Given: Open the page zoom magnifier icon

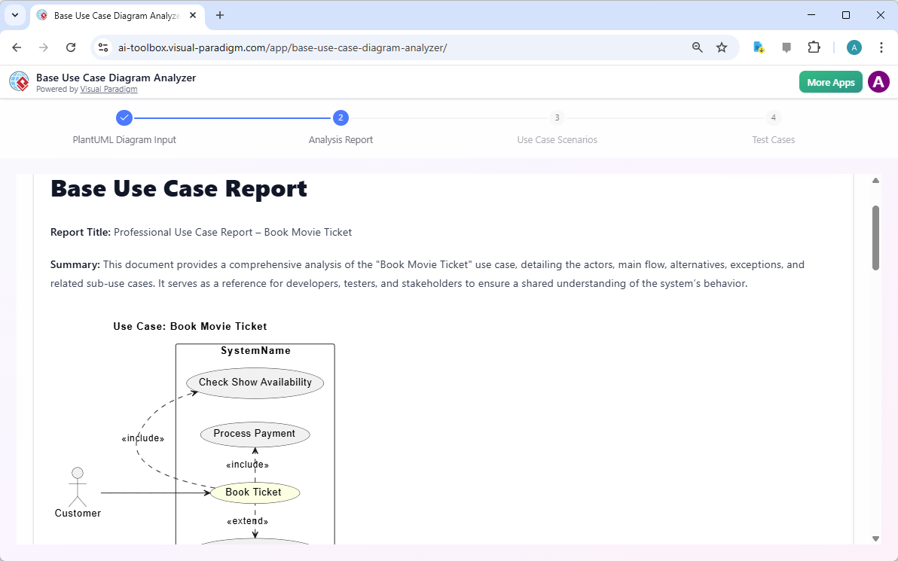Looking at the screenshot, I should [x=697, y=47].
